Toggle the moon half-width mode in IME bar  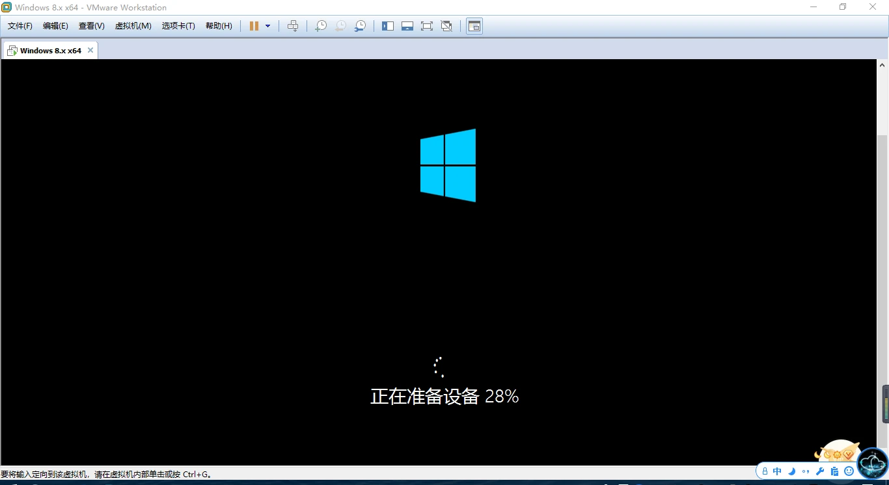(792, 471)
